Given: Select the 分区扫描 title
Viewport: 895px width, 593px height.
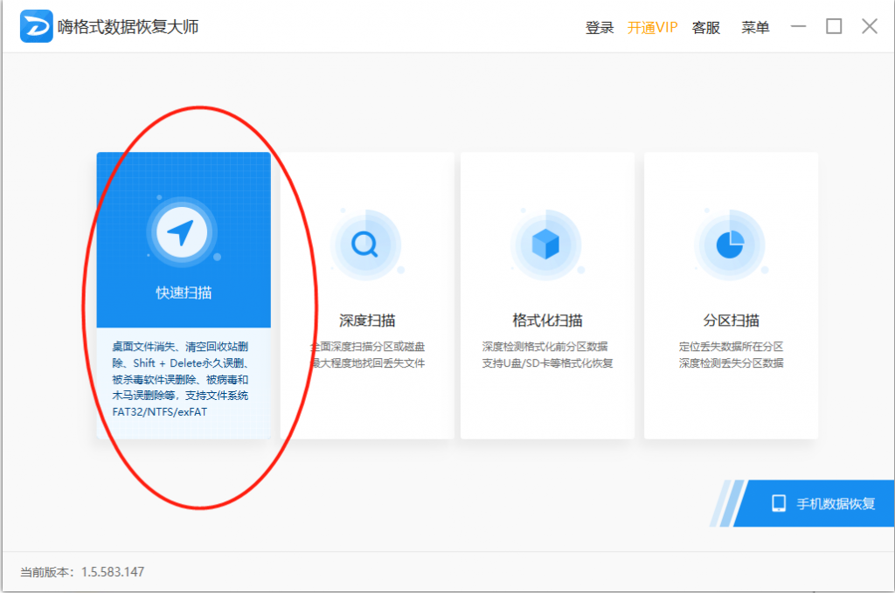Looking at the screenshot, I should (731, 321).
